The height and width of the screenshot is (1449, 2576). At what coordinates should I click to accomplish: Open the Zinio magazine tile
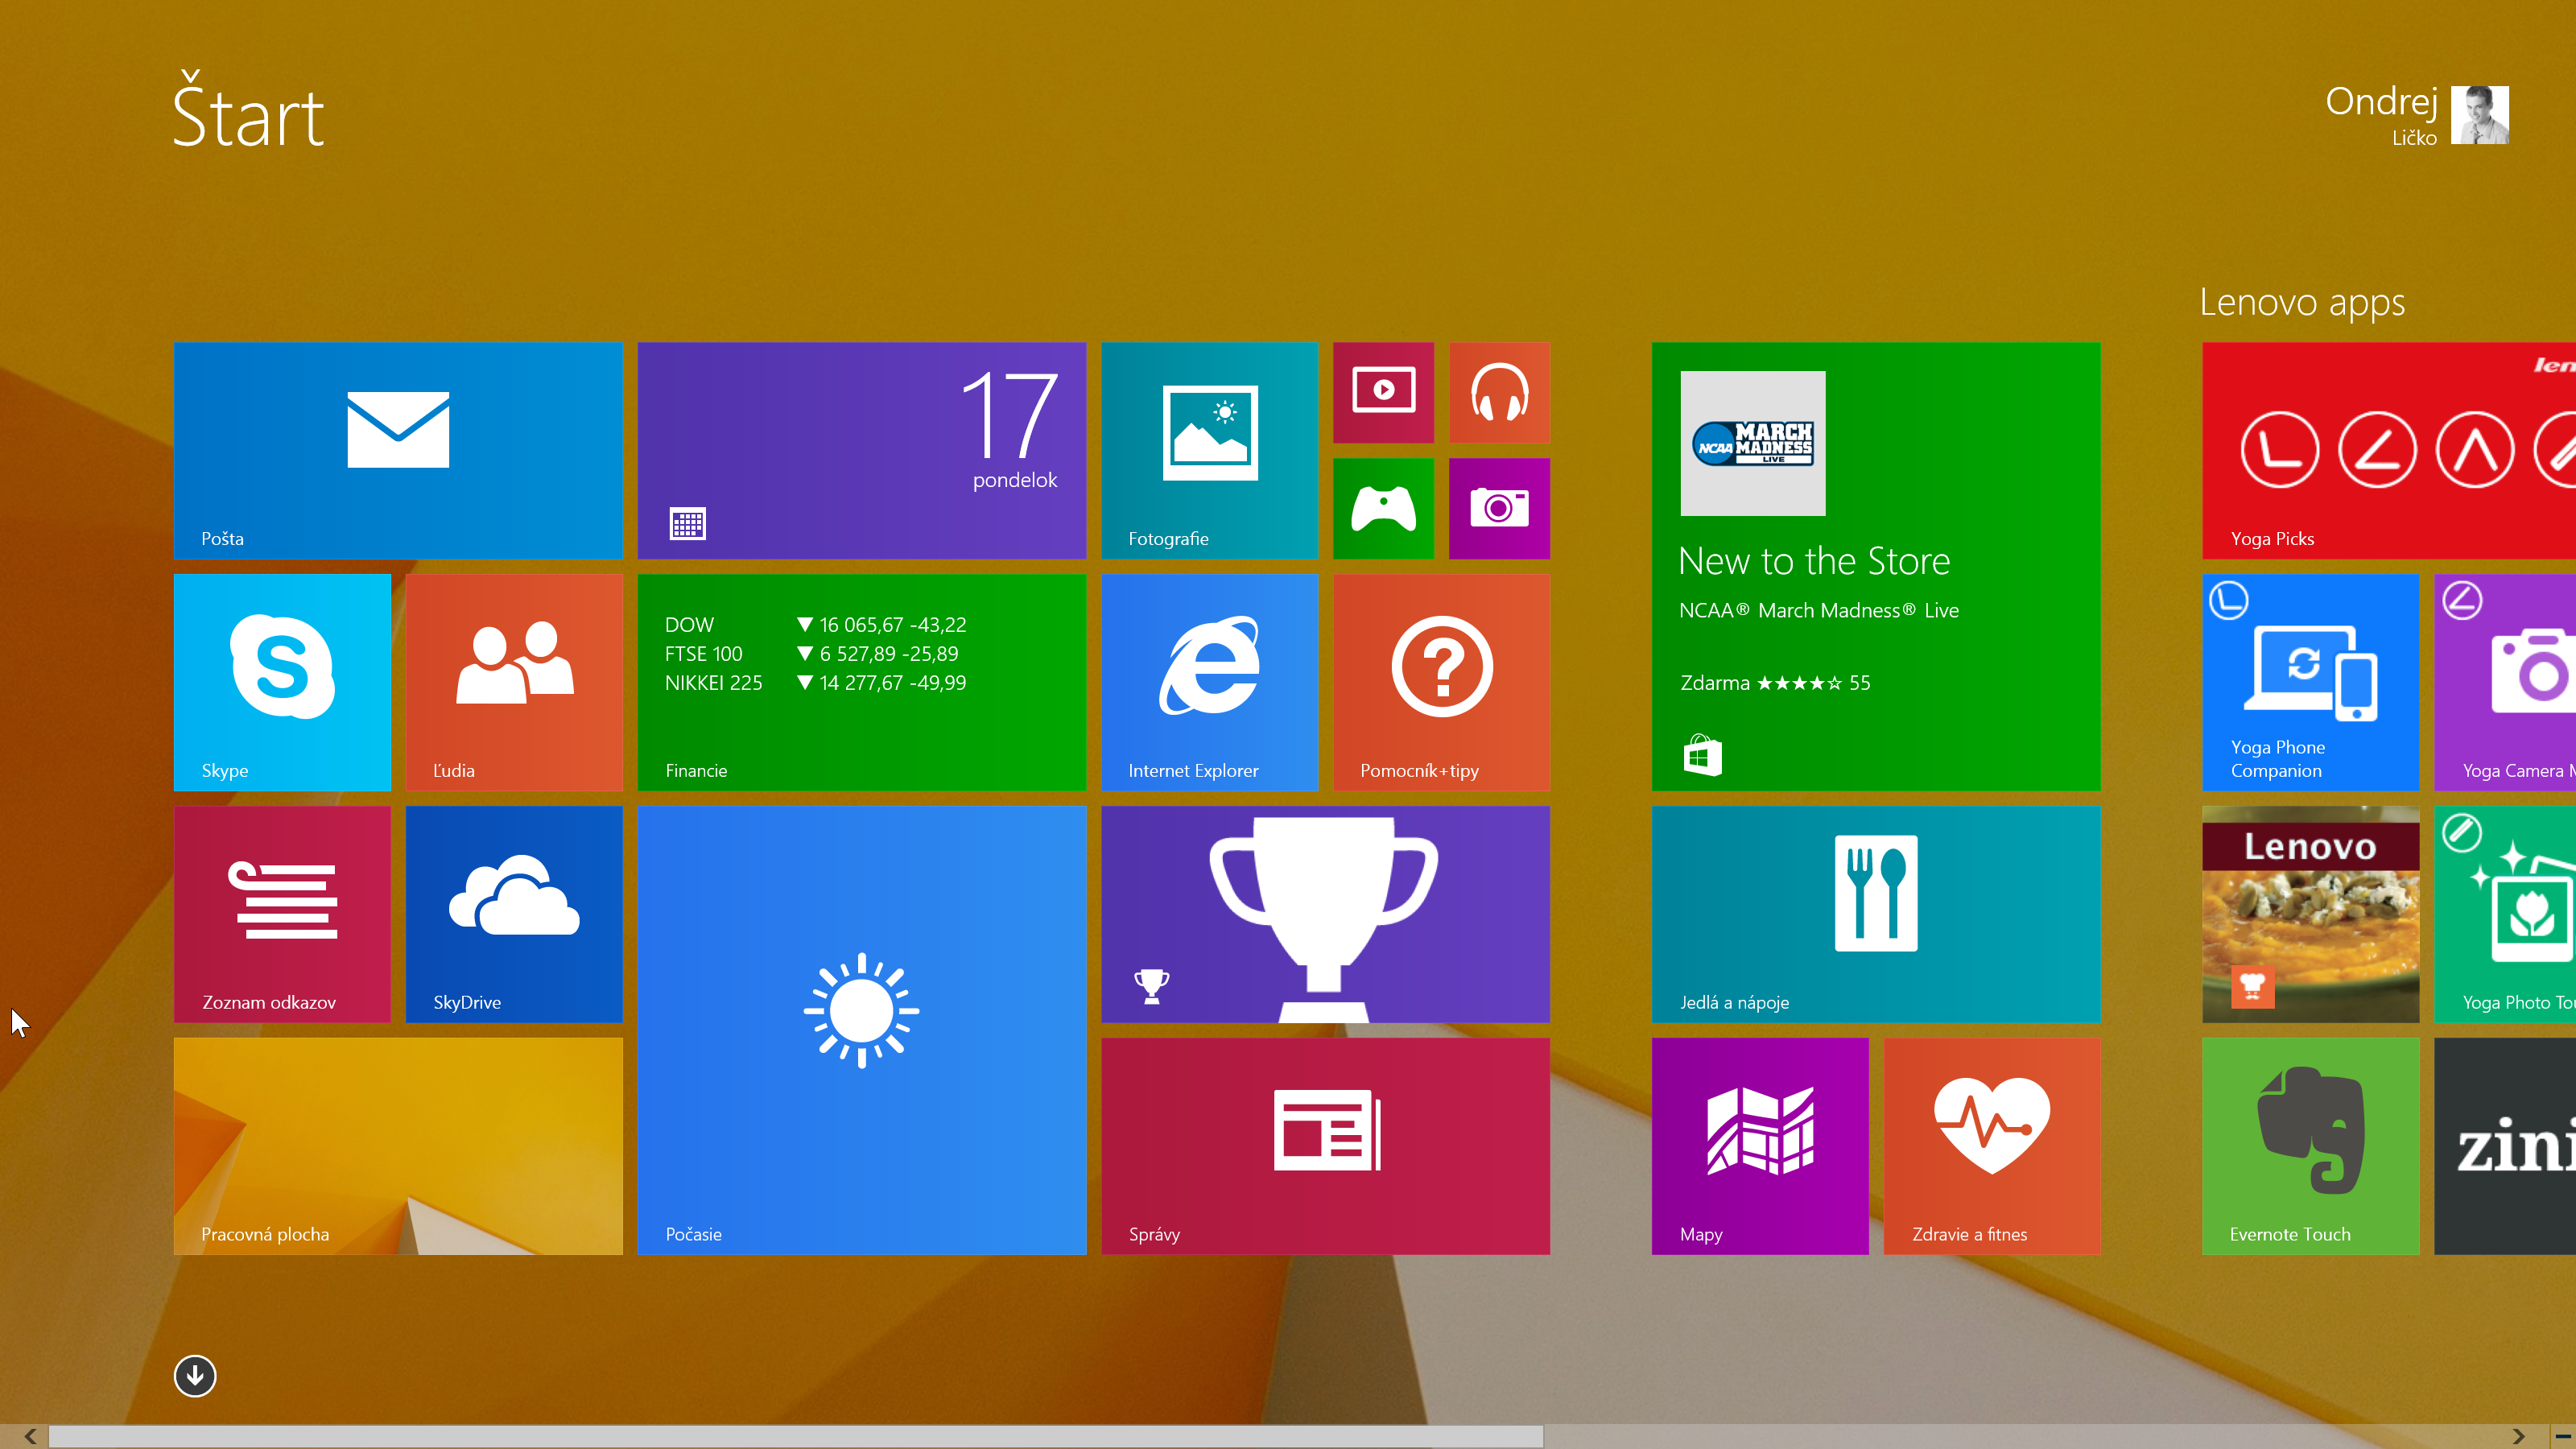point(2505,1146)
